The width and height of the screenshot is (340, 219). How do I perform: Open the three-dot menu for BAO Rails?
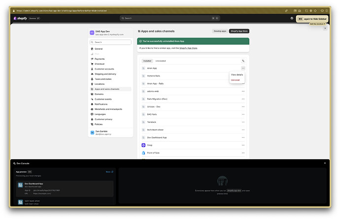243,114
